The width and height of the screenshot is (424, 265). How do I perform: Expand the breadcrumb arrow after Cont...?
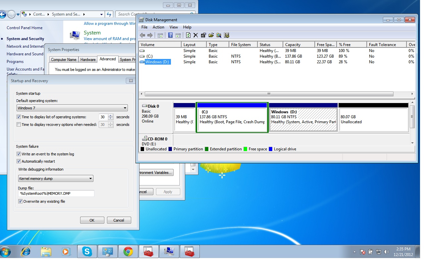coord(48,14)
